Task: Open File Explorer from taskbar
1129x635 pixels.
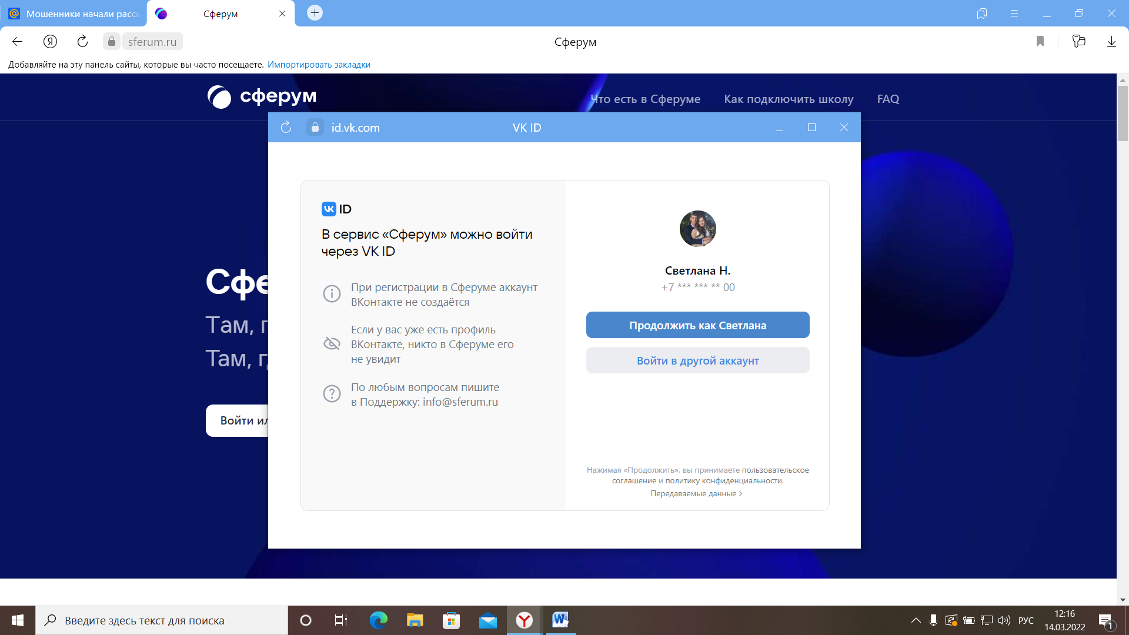Action: point(415,620)
